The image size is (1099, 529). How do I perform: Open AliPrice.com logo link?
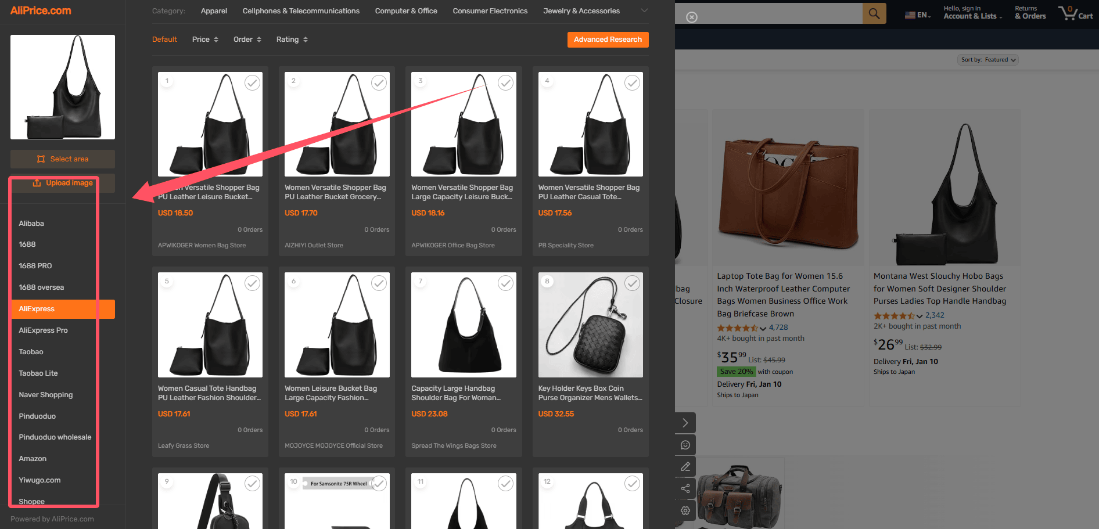[x=41, y=10]
